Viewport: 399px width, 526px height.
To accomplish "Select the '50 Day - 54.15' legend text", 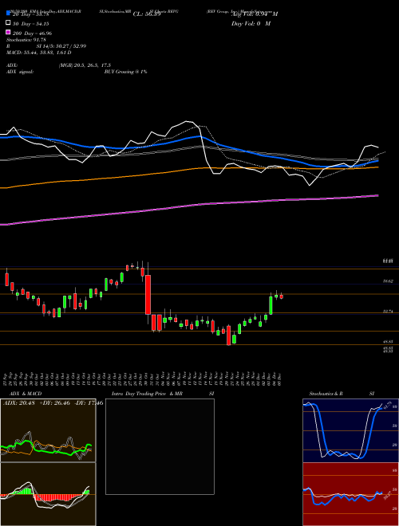I will (x=31, y=23).
